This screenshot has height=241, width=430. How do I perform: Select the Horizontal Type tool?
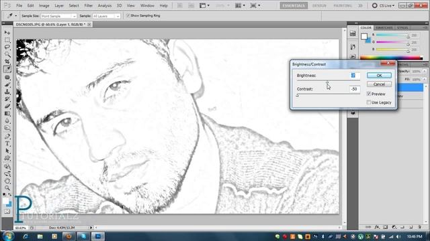coord(7,143)
